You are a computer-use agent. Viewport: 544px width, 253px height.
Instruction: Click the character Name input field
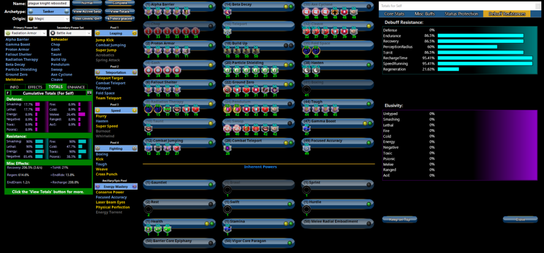pos(48,3)
